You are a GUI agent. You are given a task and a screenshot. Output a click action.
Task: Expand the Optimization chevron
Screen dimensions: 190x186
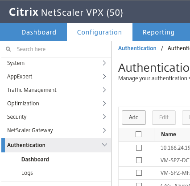(x=104, y=104)
